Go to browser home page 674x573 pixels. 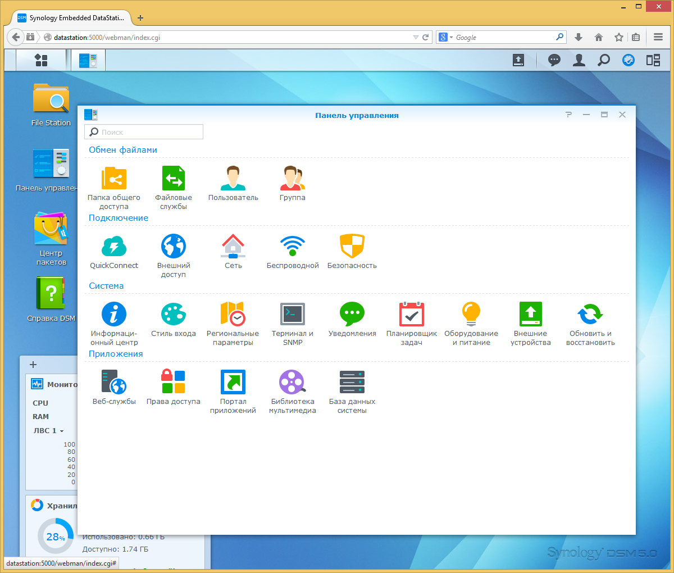[x=599, y=38]
